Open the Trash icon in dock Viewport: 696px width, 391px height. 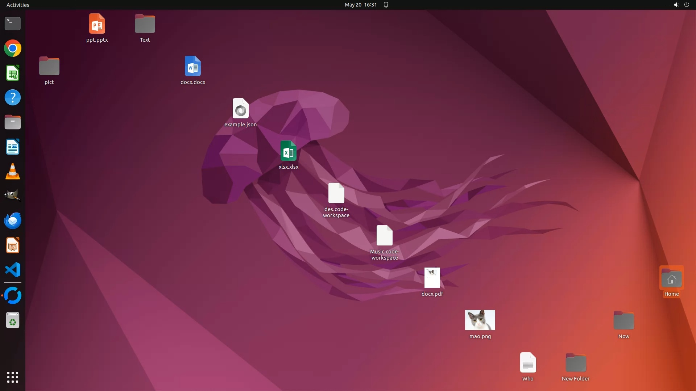coord(13,320)
